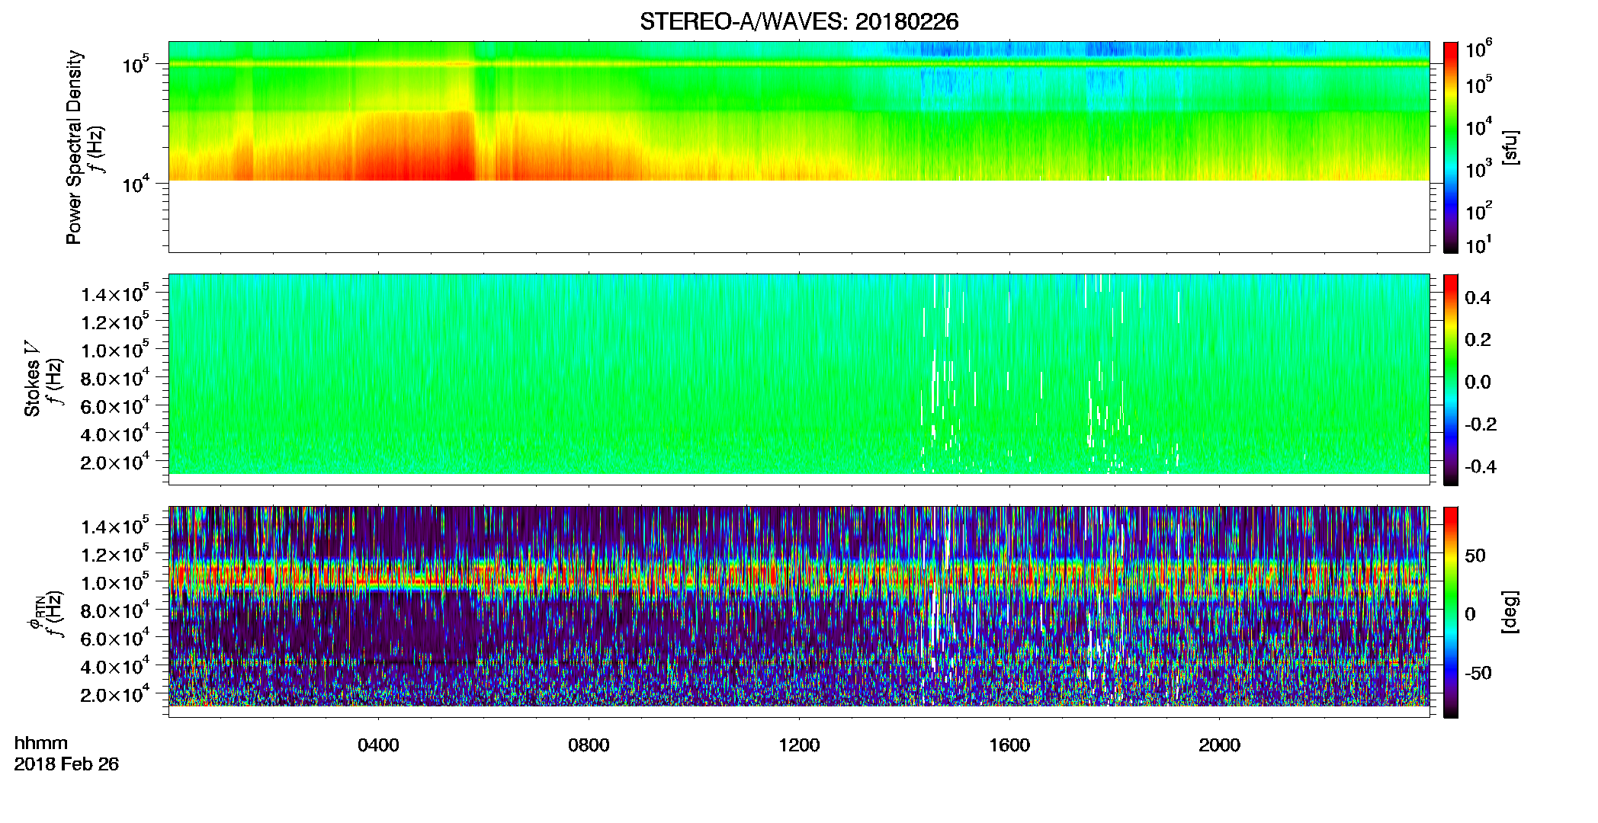Screen dimensions: 1598x823
Task: Click the 1200 time tick label
Action: 799,745
